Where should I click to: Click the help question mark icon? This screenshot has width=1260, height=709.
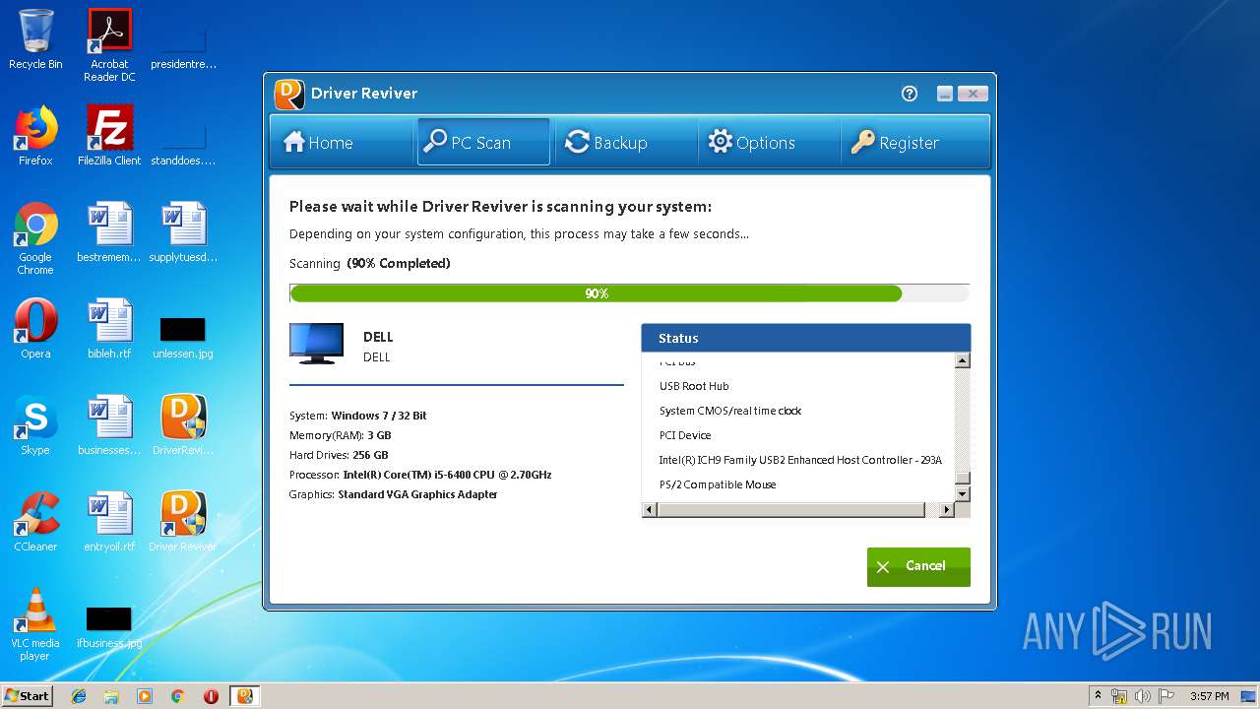pos(910,94)
